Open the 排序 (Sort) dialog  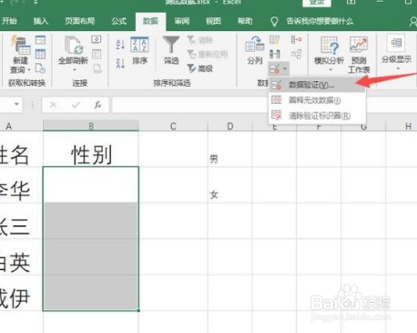click(x=139, y=51)
